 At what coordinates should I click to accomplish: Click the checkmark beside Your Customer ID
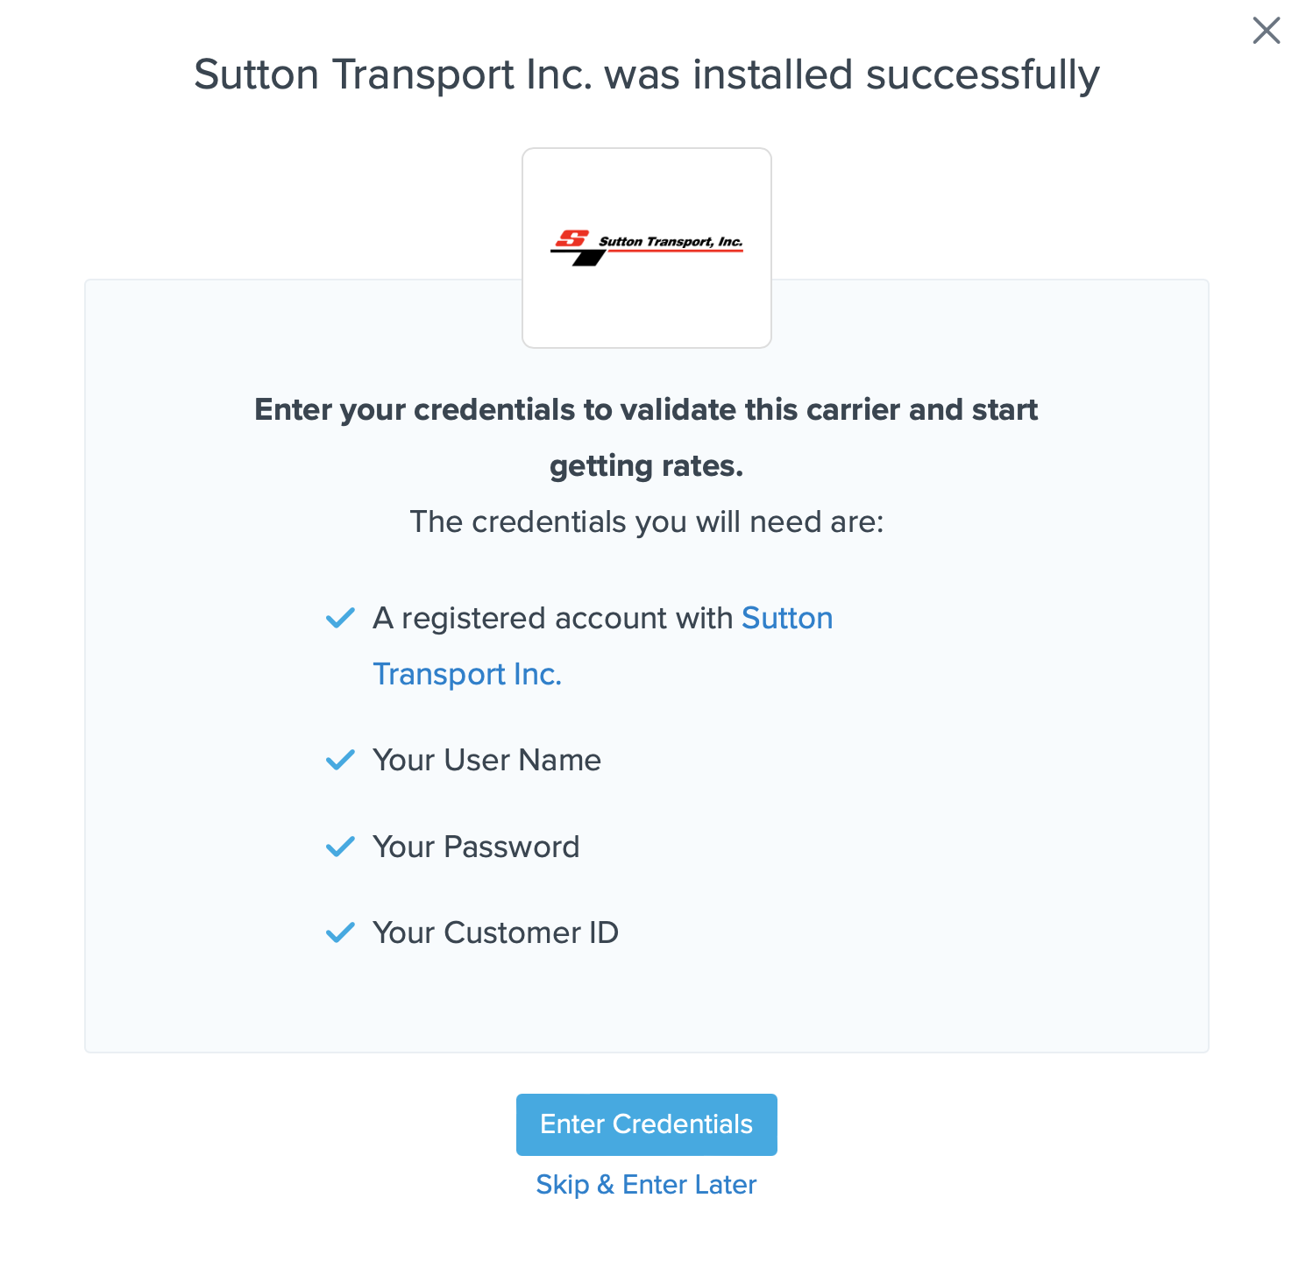tap(340, 932)
